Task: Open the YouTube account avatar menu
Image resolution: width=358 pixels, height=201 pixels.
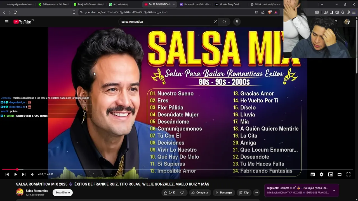Action: [x=347, y=22]
